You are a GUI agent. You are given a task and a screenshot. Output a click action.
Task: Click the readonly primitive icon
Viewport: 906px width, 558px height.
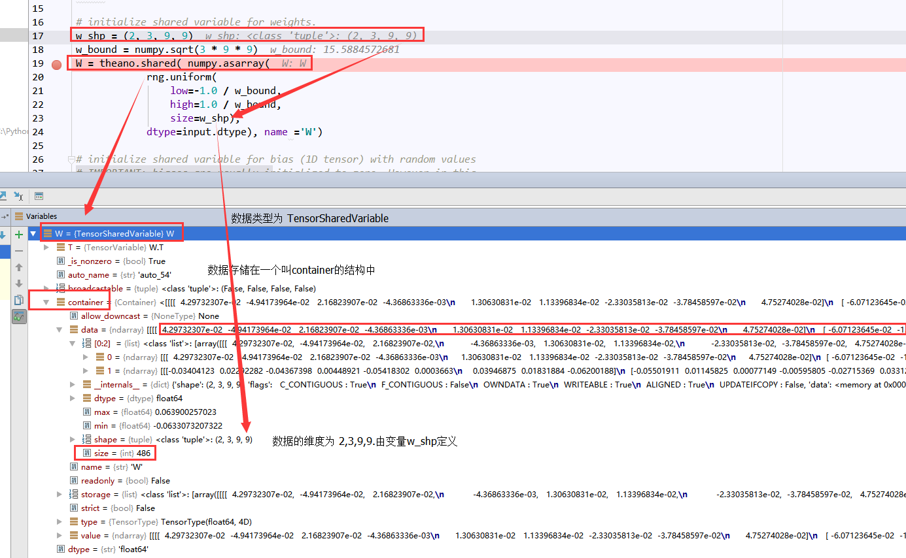(x=74, y=480)
